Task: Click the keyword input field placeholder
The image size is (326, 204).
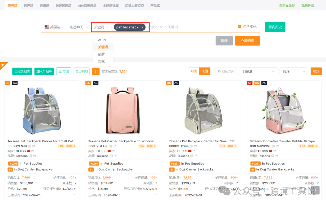Action: pyautogui.click(x=164, y=27)
